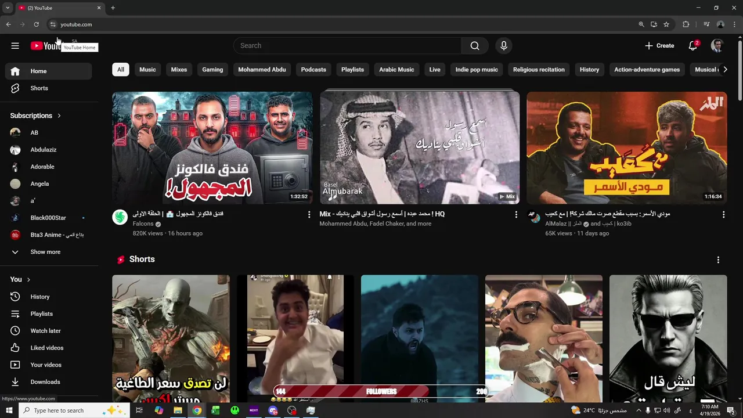Open the Angela subscription channel

[x=48, y=184]
